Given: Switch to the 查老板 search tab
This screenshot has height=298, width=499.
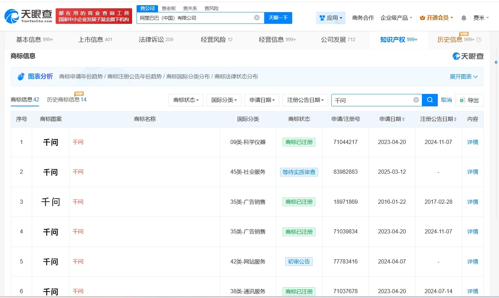Looking at the screenshot, I should [x=169, y=8].
